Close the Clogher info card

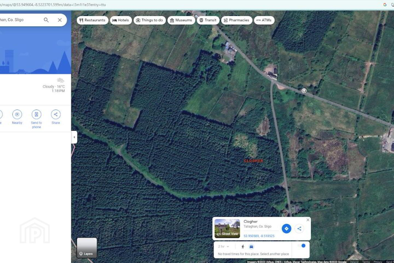(x=308, y=220)
